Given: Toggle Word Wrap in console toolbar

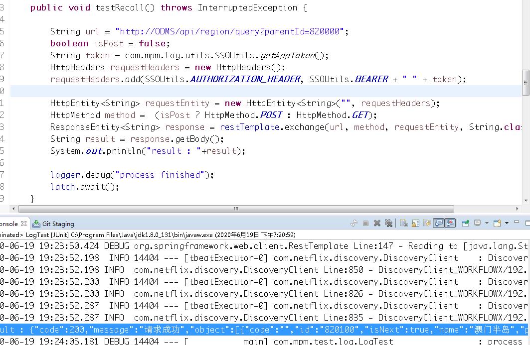Looking at the screenshot, I should coord(427,223).
